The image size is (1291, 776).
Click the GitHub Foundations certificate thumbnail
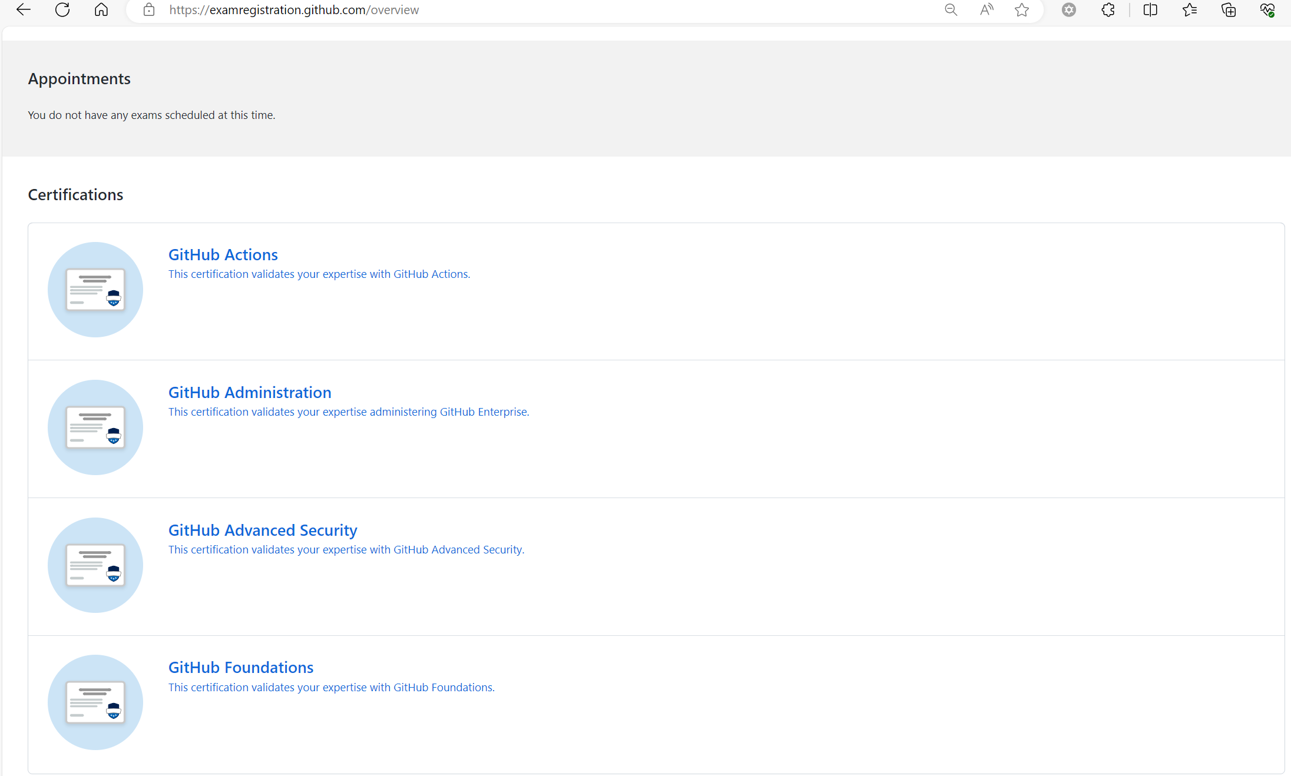pos(95,702)
